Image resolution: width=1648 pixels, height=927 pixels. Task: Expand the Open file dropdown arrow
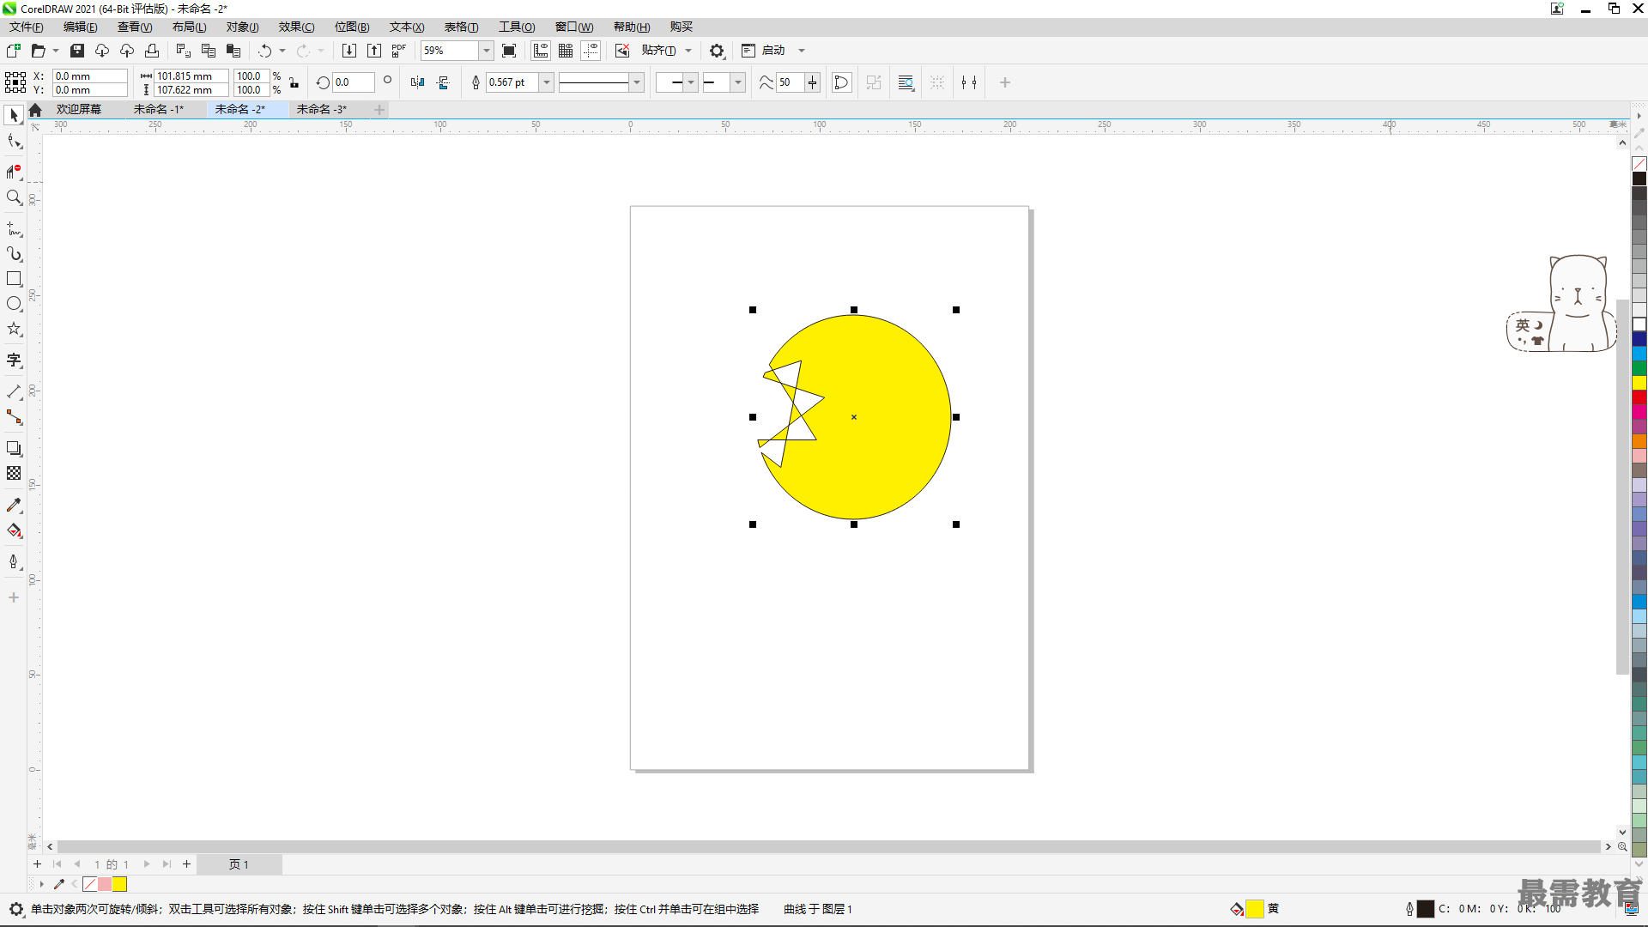tap(56, 51)
